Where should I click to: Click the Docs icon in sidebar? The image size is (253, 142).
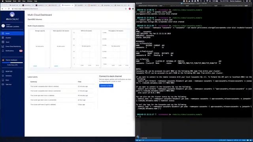[x=3, y=80]
